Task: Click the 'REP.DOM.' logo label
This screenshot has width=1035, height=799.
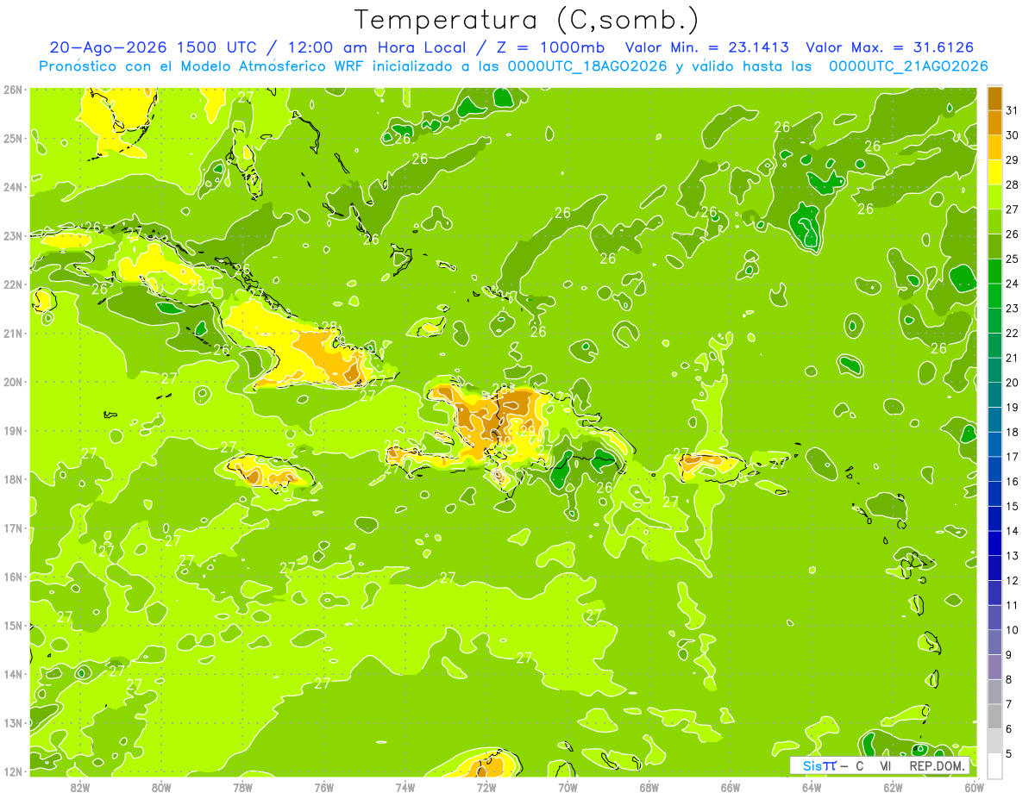Action: pos(938,766)
